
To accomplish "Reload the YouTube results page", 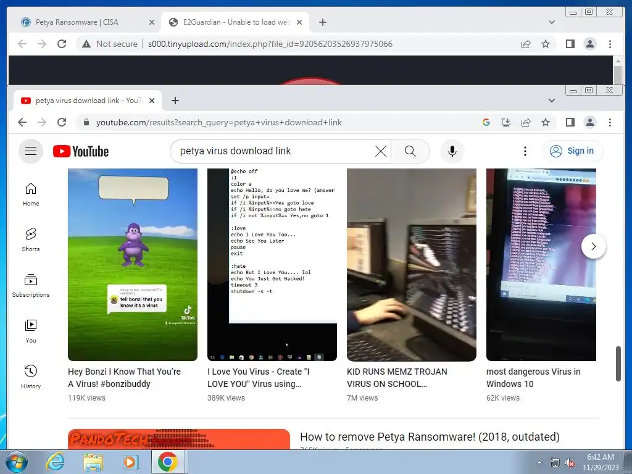I will pos(62,122).
